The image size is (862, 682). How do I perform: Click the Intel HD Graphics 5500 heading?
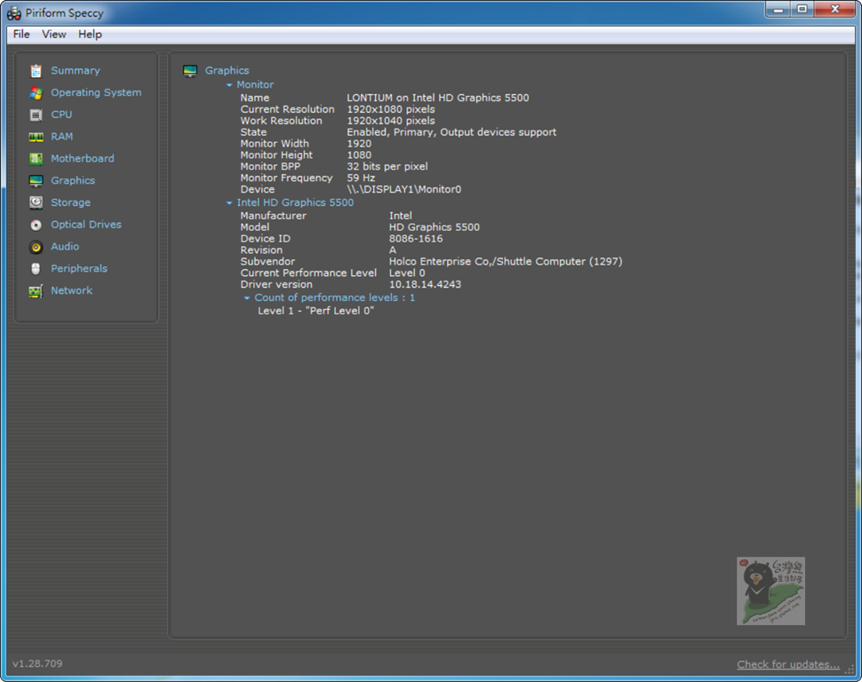(x=295, y=202)
